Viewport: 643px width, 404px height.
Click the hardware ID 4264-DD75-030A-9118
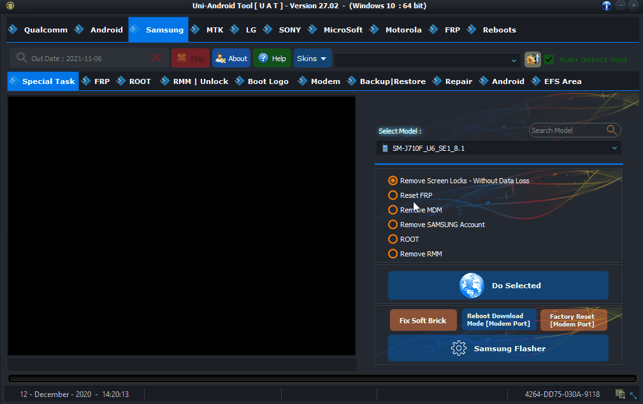[562, 394]
